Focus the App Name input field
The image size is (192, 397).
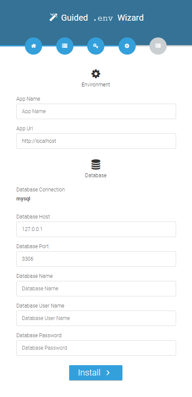(x=96, y=111)
